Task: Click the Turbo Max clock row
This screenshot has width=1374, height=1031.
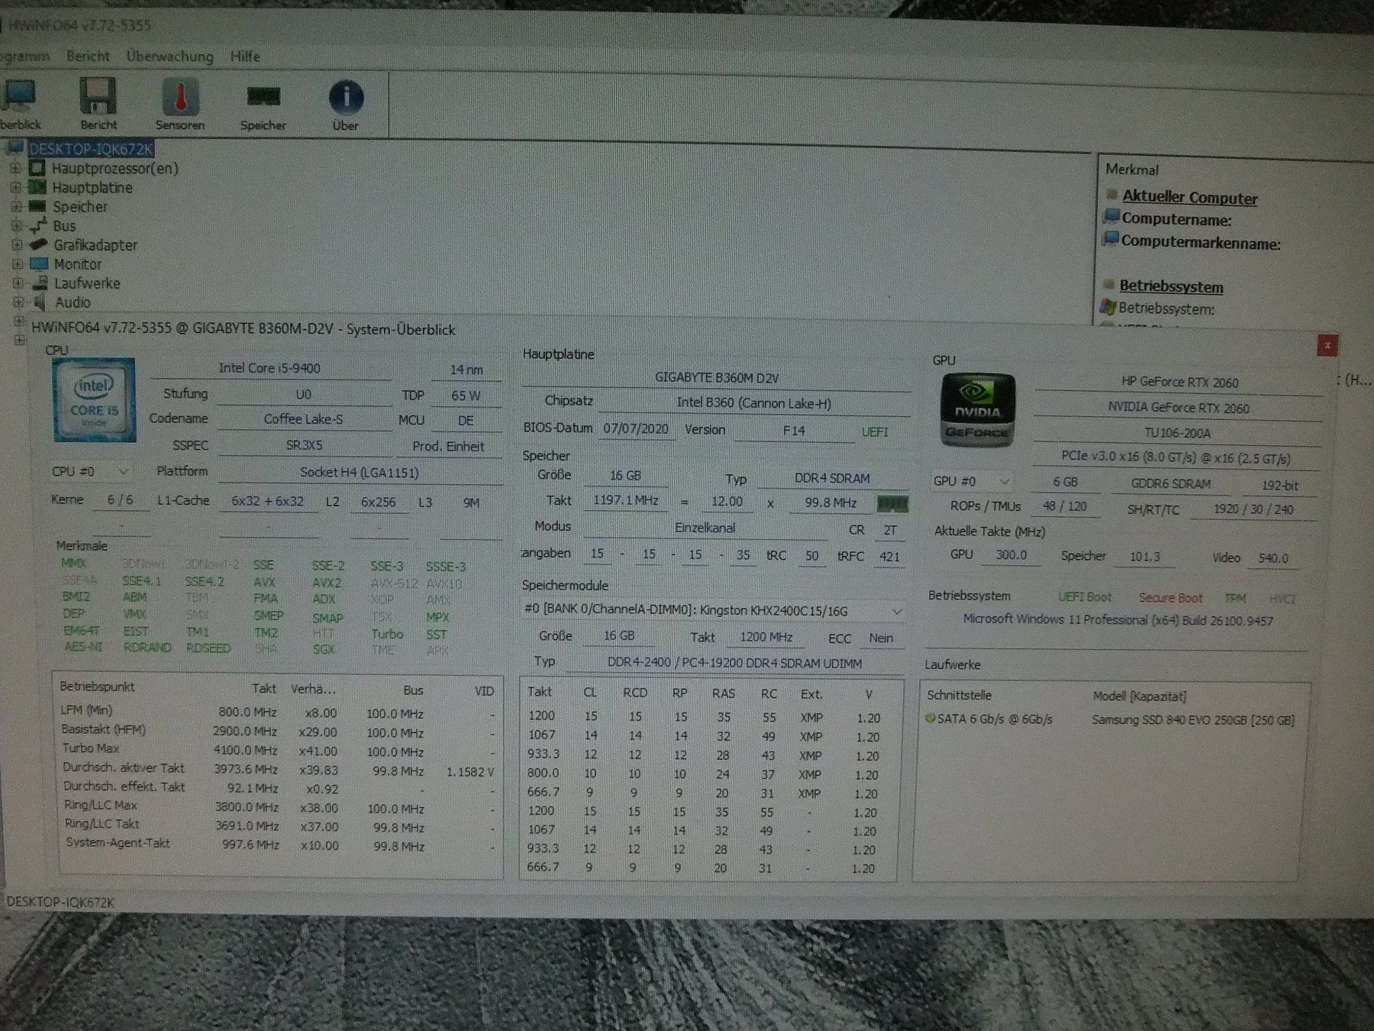Action: click(279, 751)
